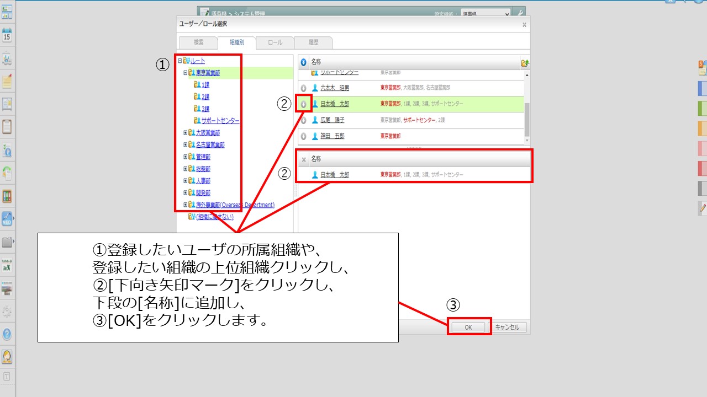Add 神田 五郎 using its down arrow
Image resolution: width=707 pixels, height=397 pixels.
(303, 136)
